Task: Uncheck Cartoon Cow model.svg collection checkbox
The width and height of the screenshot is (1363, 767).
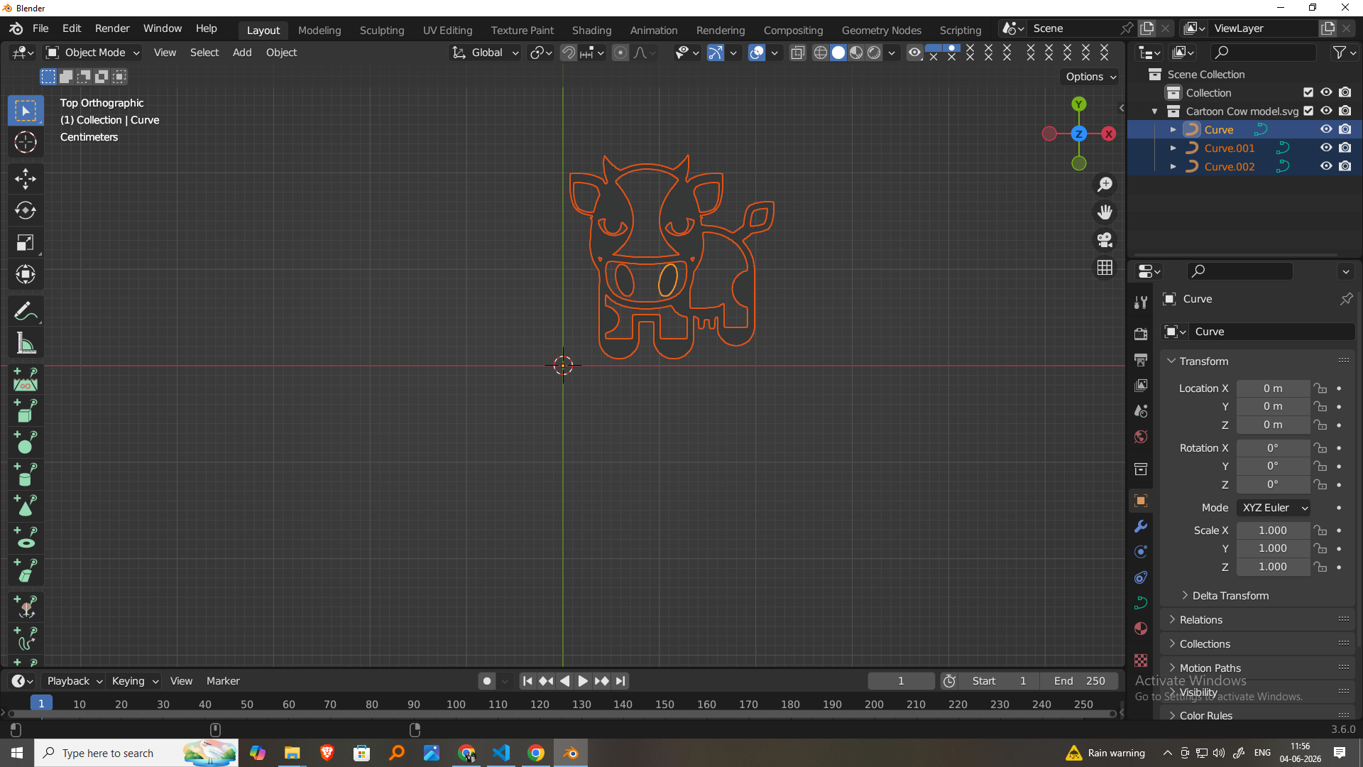Action: tap(1308, 111)
